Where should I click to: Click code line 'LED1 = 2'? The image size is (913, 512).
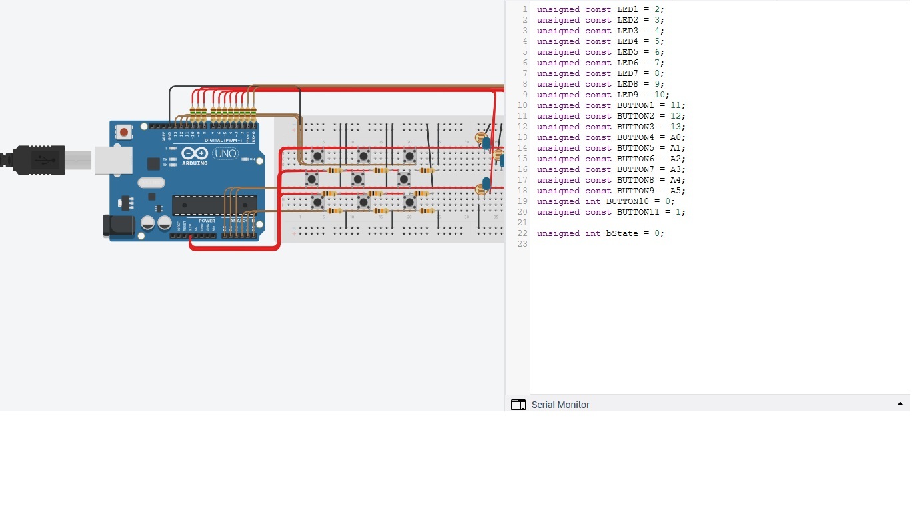coord(600,9)
